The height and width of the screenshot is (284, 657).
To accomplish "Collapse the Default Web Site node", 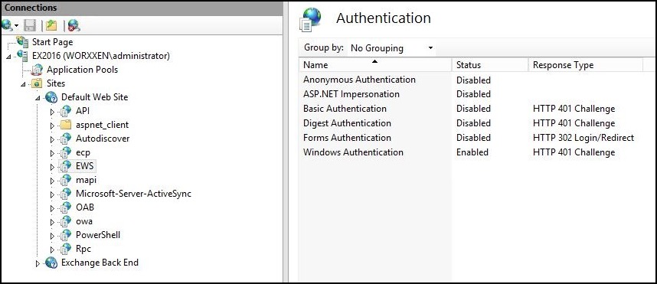I will [38, 98].
